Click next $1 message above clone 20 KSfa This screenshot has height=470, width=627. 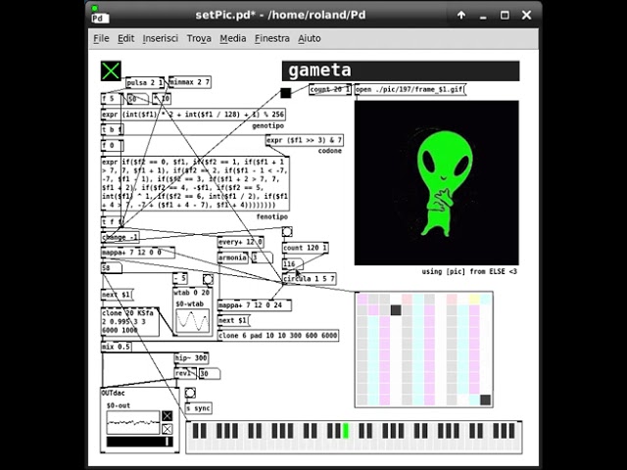click(117, 295)
